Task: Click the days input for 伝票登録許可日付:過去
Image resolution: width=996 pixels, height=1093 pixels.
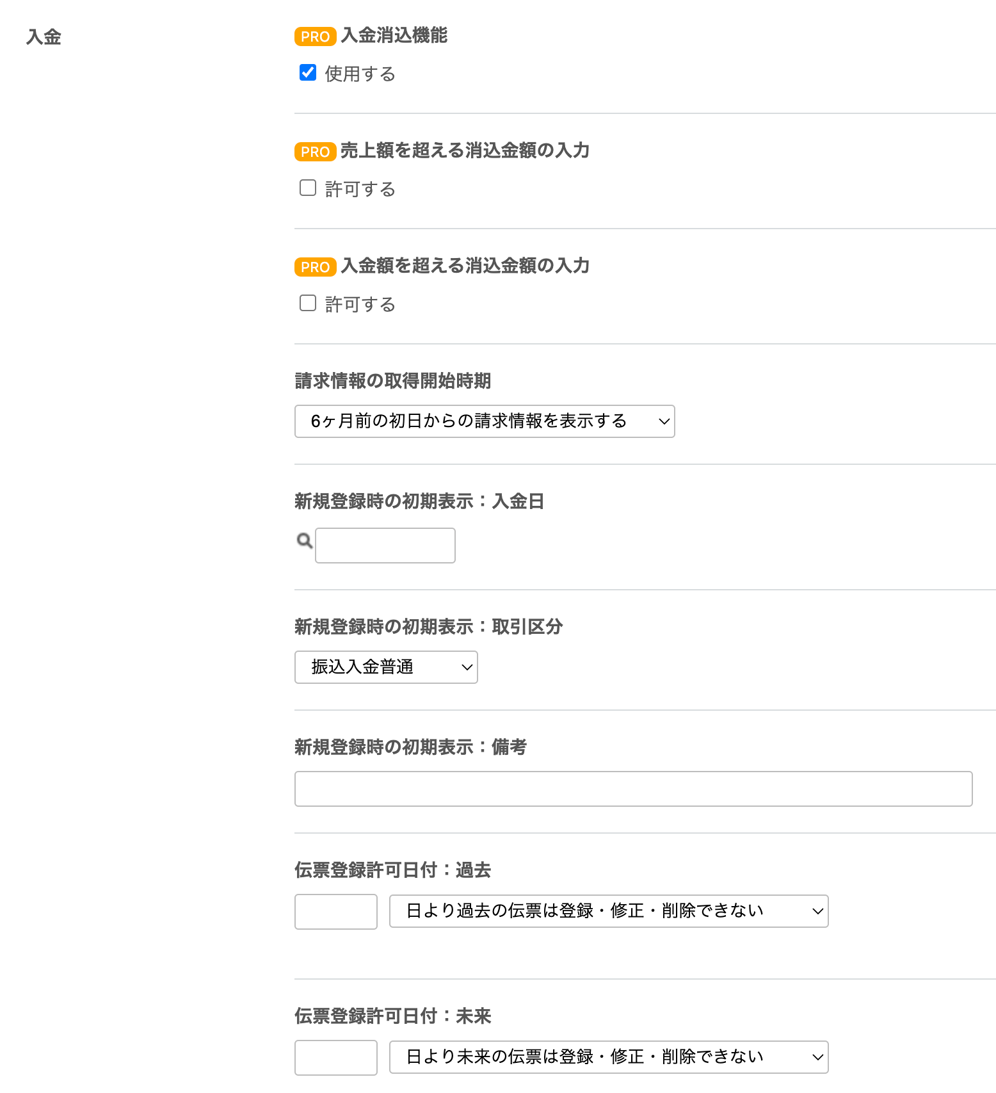Action: point(336,912)
